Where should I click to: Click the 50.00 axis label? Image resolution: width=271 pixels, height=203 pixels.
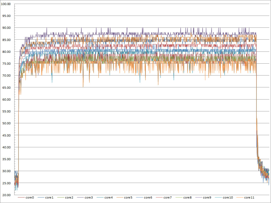[6, 123]
